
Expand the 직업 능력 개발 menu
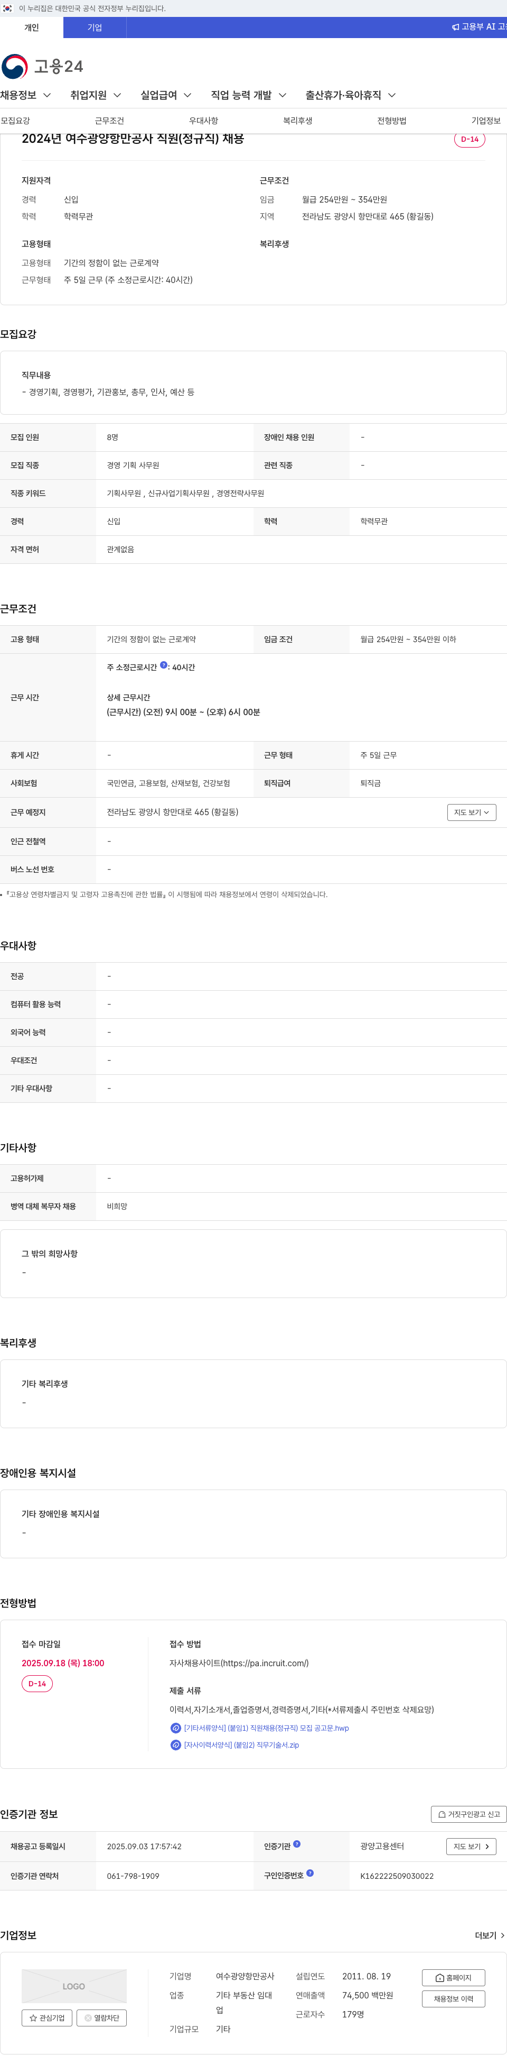point(248,95)
